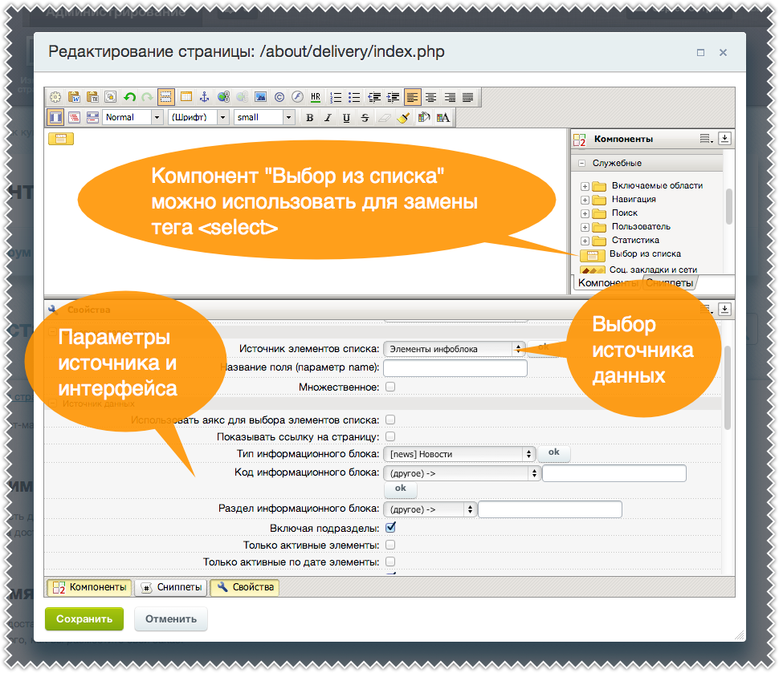
Task: Expand the "Навигация" folder in components tree
Action: click(x=585, y=199)
